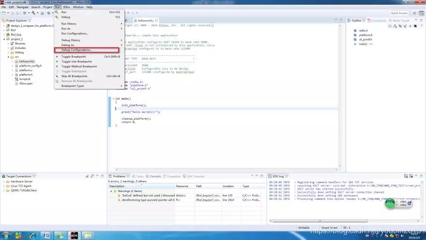426x240 pixels.
Task: Select Toggle Line Breakpoint entry
Action: [x=76, y=62]
